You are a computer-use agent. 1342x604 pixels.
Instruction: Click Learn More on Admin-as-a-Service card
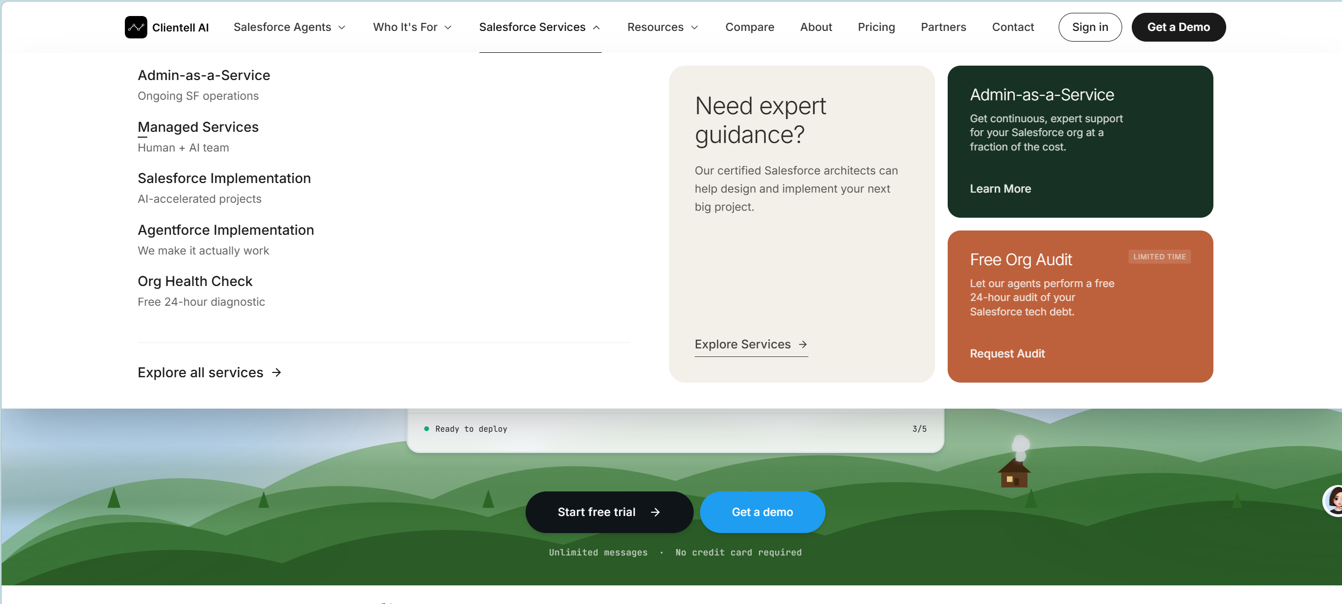point(1000,189)
